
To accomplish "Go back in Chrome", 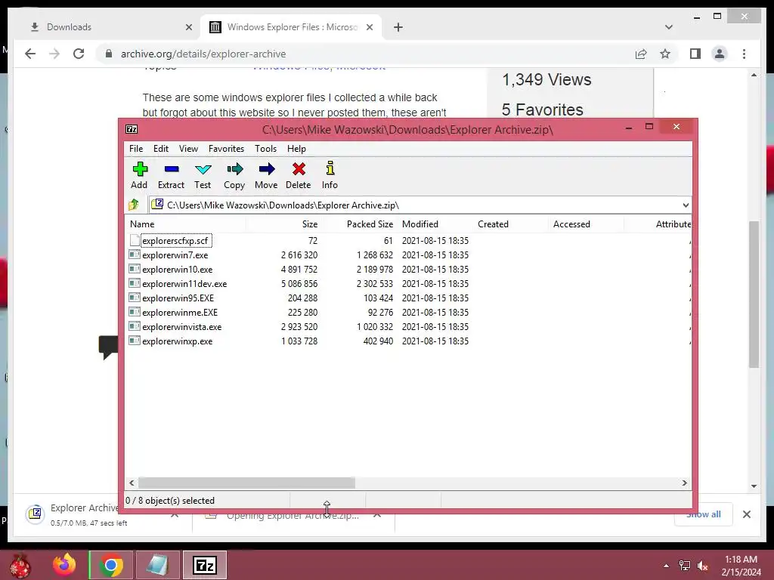I will (30, 54).
